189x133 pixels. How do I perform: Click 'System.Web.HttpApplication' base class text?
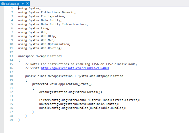100,76
